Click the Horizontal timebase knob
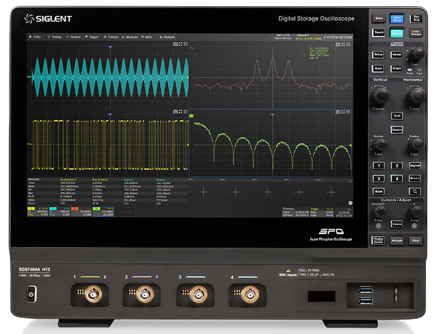Screen dimensions: 434x334 point(416,95)
